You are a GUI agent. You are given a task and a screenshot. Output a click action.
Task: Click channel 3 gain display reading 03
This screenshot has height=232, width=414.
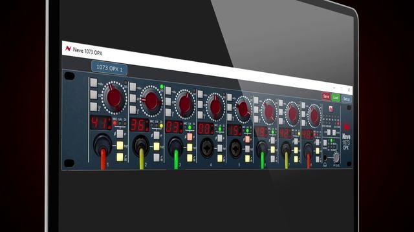pyautogui.click(x=174, y=127)
